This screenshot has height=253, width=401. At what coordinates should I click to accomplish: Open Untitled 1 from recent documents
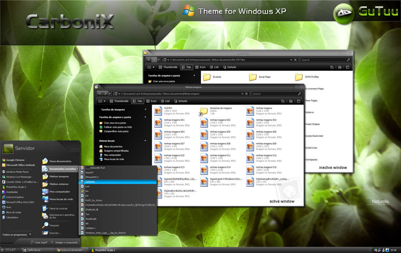[x=118, y=228]
